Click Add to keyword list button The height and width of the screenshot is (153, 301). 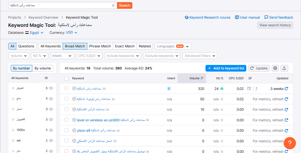(x=226, y=68)
